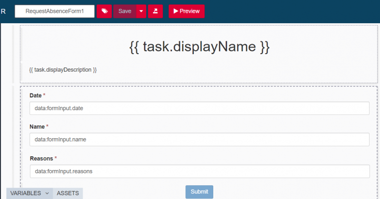
Task: Click the Name input field
Action: 199,139
